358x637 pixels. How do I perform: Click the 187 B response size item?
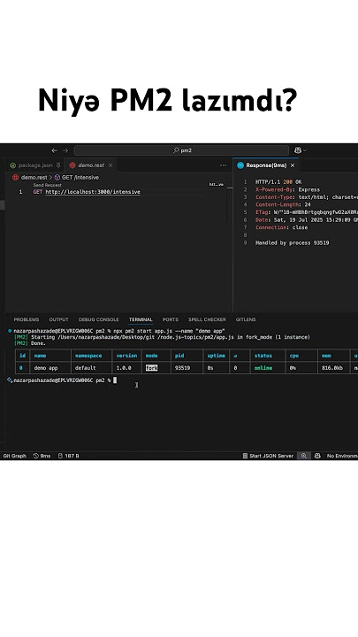(x=69, y=457)
